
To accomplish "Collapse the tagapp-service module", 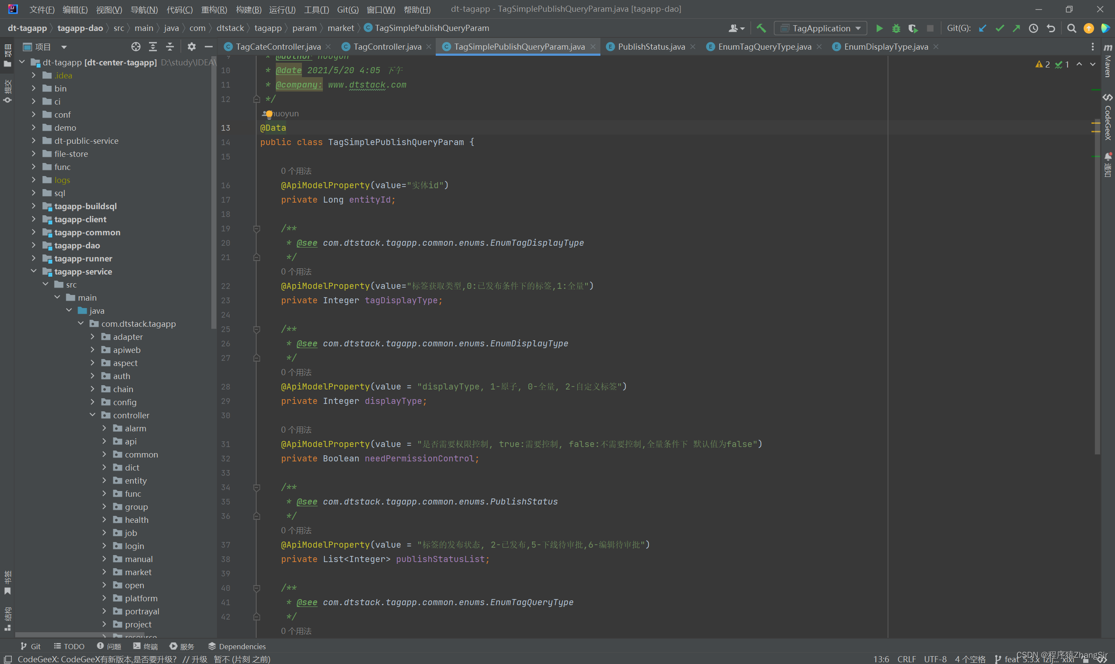I will coord(34,271).
